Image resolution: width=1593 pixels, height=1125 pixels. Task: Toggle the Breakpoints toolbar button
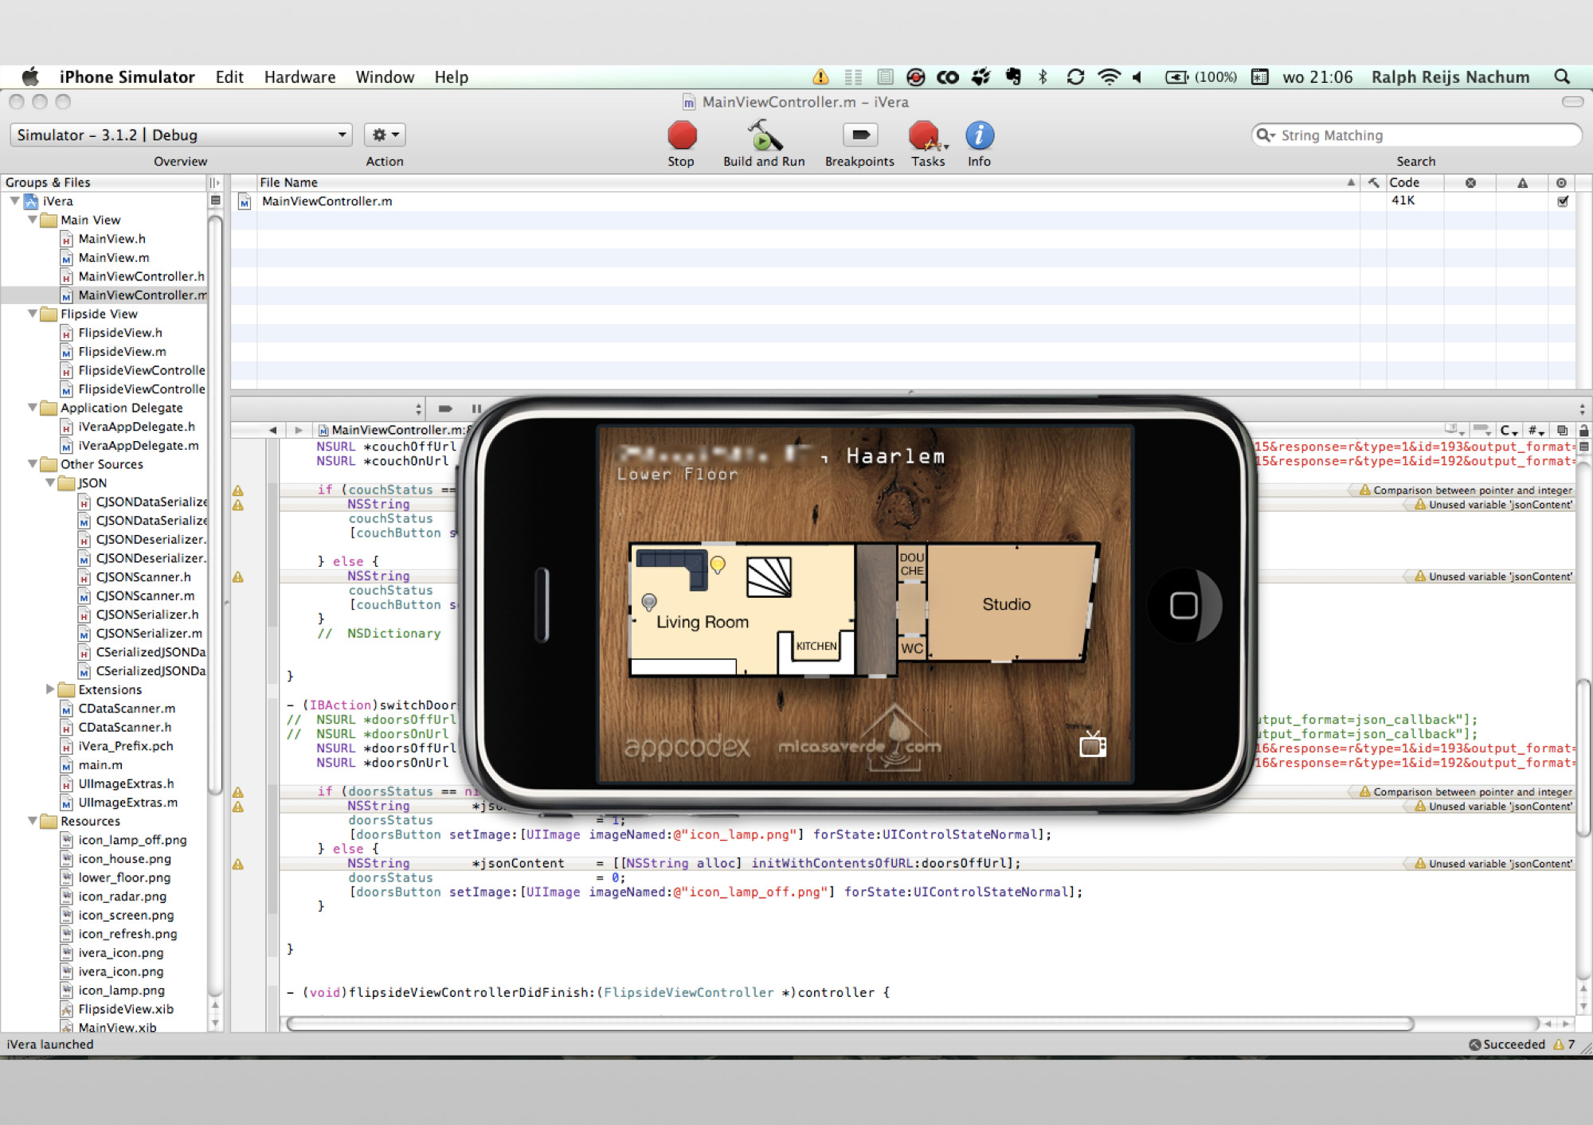859,135
